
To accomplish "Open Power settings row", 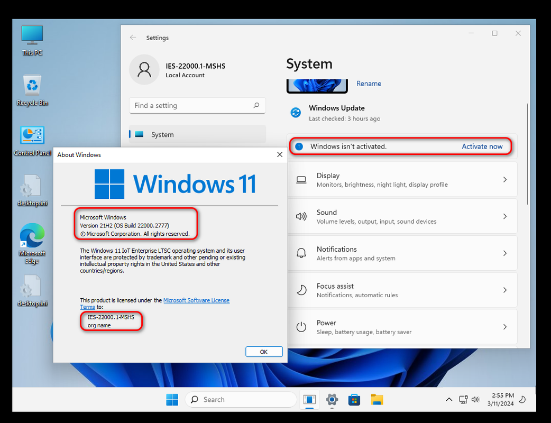I will pyautogui.click(x=403, y=327).
